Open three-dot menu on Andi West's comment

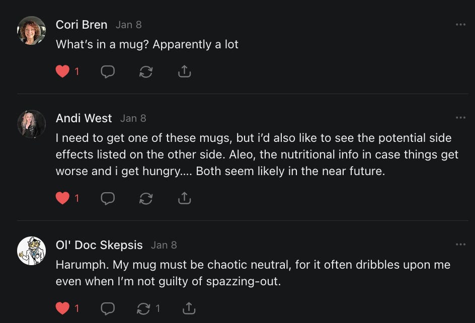(460, 118)
